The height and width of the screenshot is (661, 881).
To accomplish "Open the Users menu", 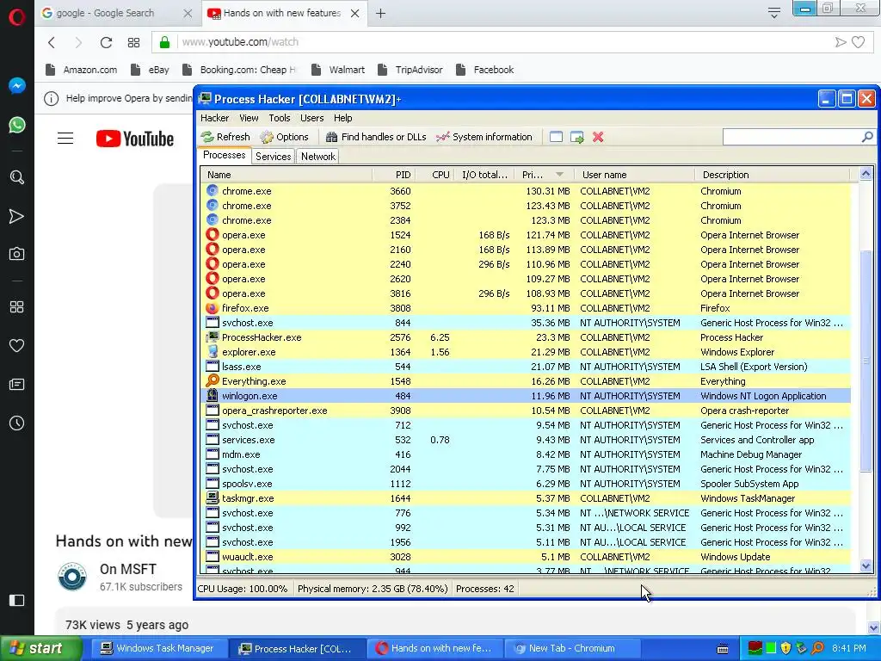I will point(311,118).
